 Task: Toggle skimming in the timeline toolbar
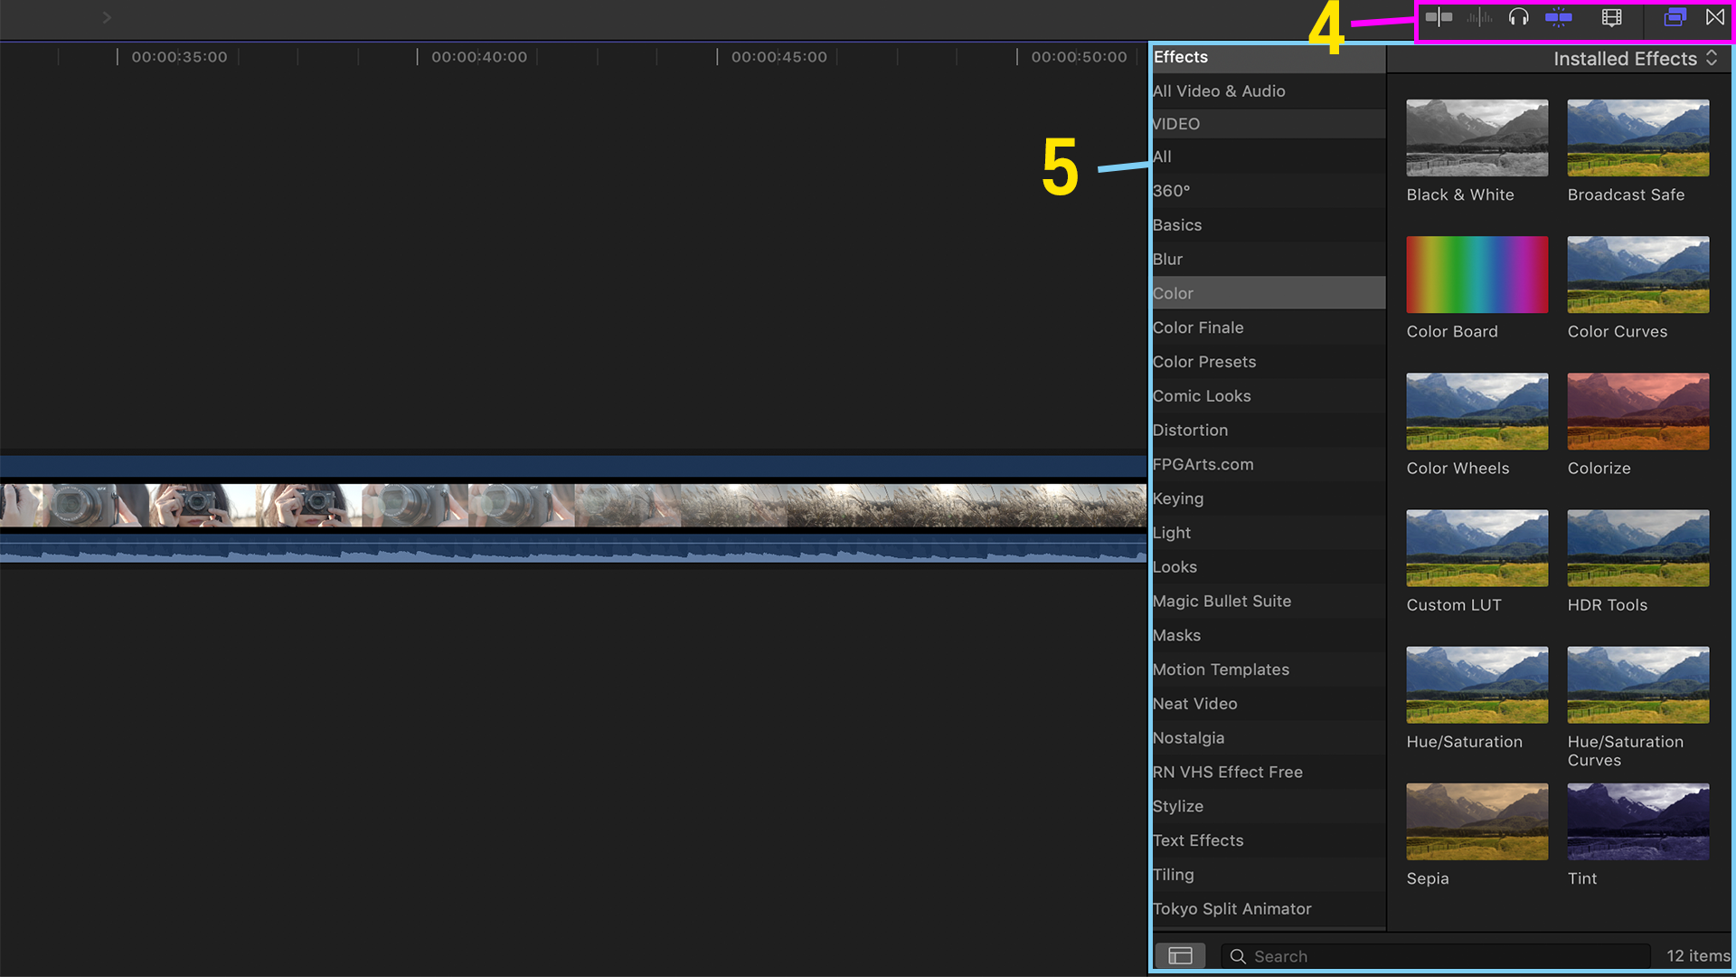[1439, 17]
